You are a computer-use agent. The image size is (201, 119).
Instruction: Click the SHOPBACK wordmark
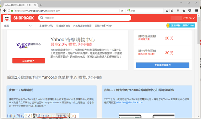24,18
